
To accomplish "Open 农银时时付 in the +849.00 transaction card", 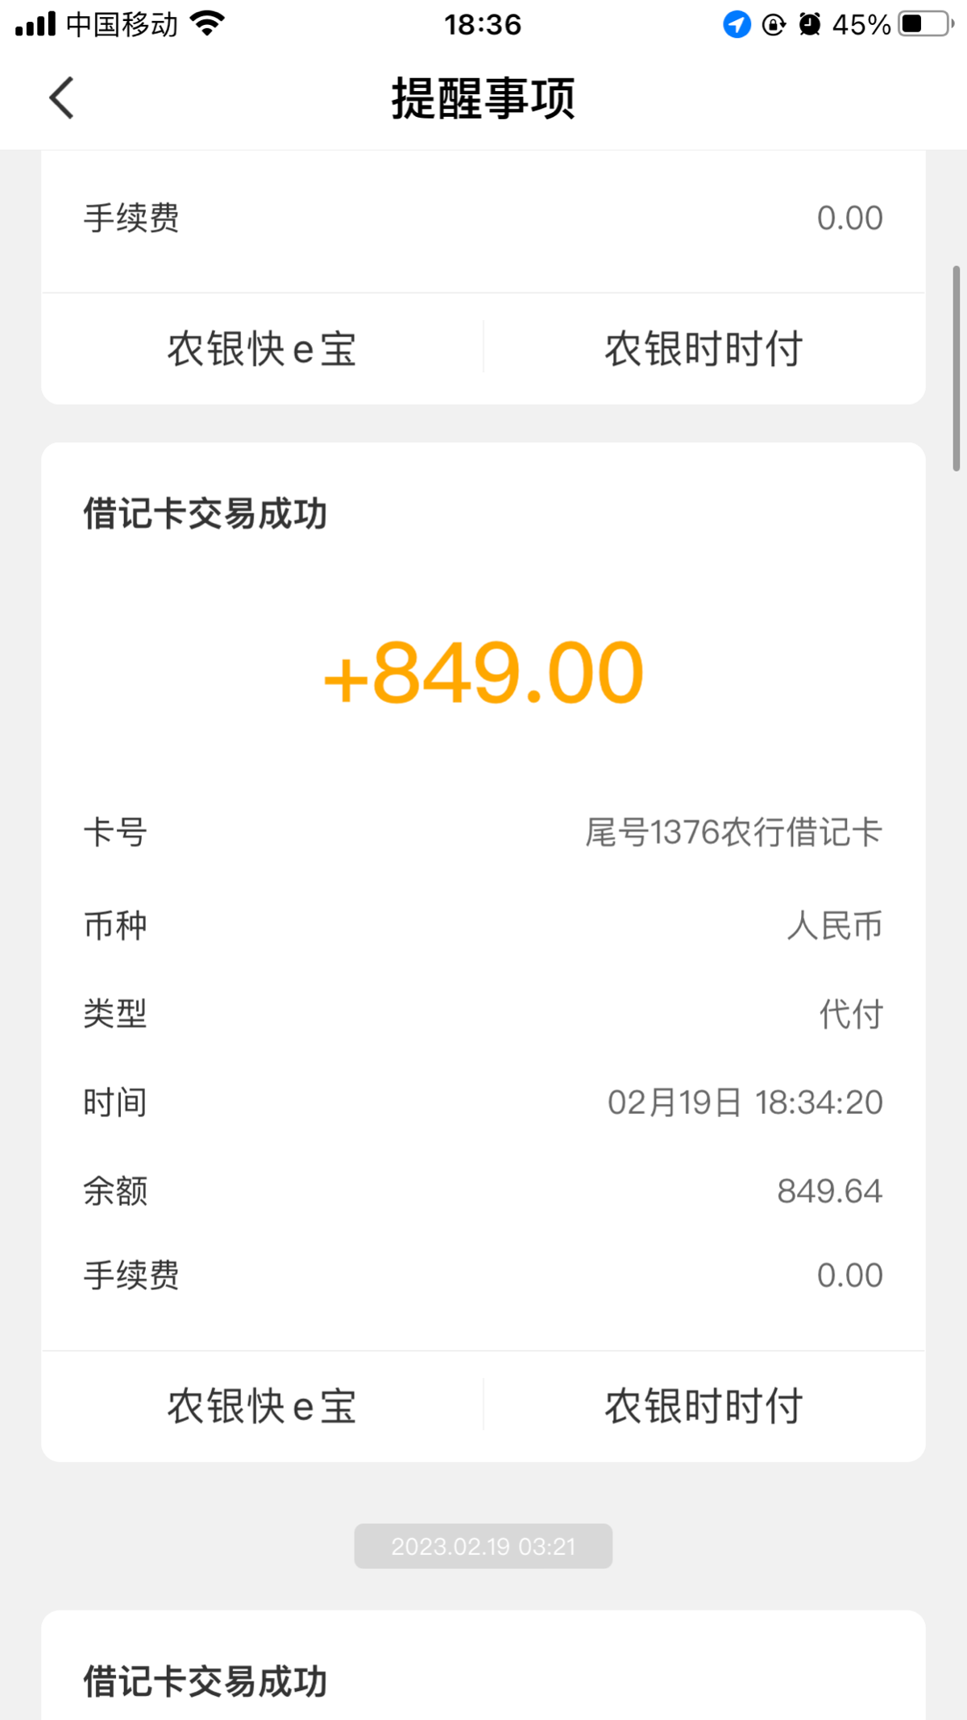I will [x=703, y=1406].
